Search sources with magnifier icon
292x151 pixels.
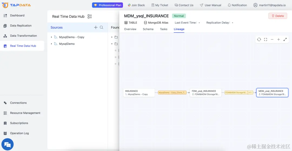click(x=101, y=27)
